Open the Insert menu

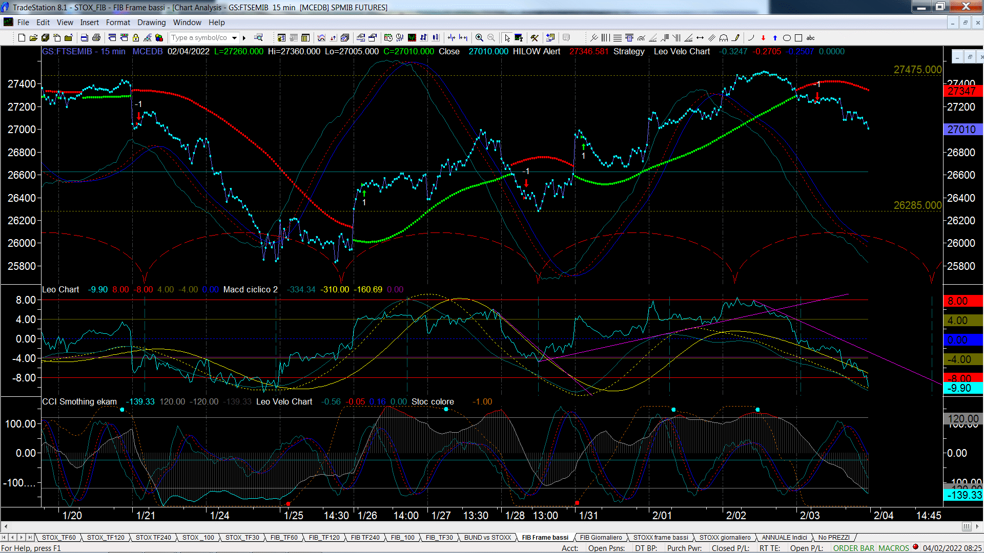coord(89,23)
